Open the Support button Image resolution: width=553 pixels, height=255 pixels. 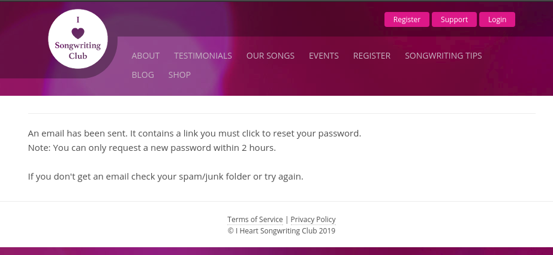coord(454,20)
